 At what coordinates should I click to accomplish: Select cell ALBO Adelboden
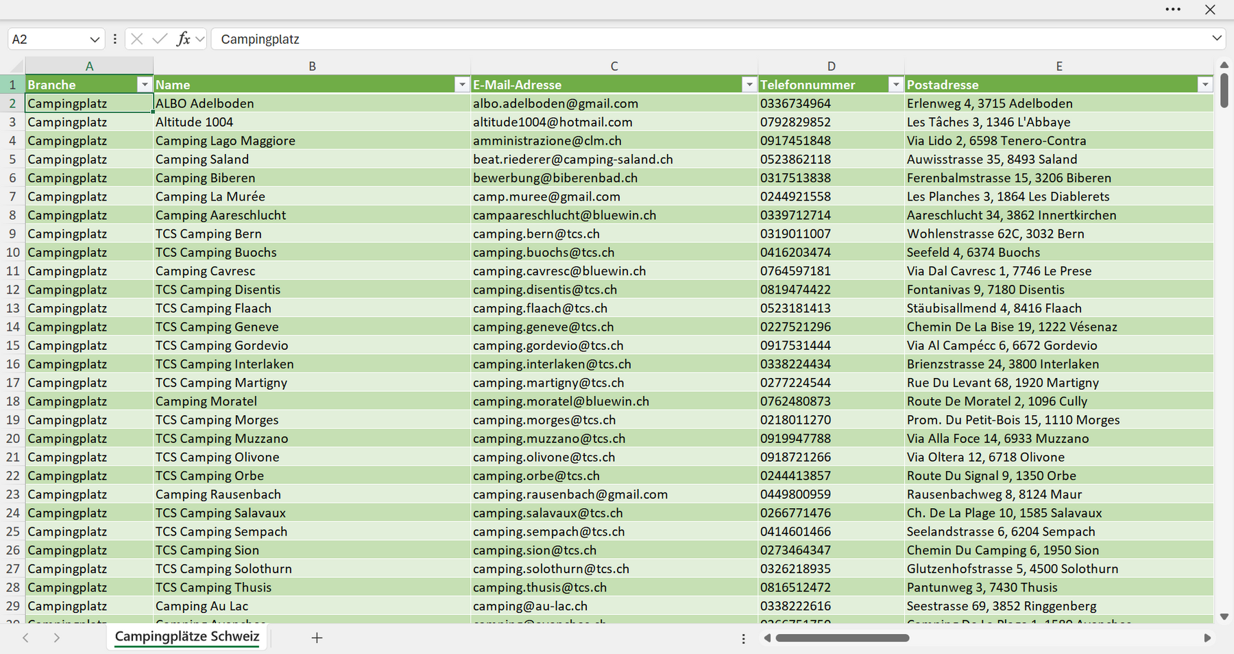(312, 103)
